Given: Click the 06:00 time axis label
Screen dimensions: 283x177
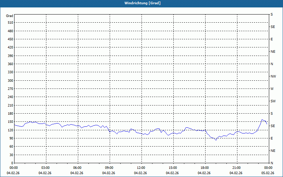Looking at the screenshot, I should [78, 168].
